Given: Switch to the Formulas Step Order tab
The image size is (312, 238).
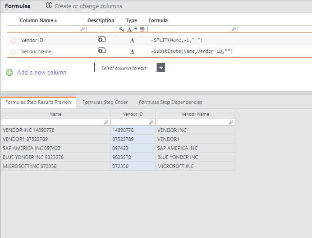Looking at the screenshot, I should point(105,102).
